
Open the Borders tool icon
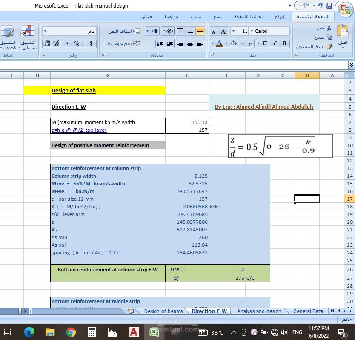click(x=249, y=43)
